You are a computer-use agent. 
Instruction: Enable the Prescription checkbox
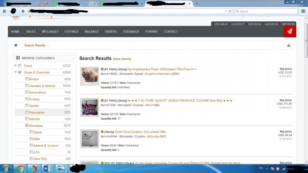pos(27,112)
